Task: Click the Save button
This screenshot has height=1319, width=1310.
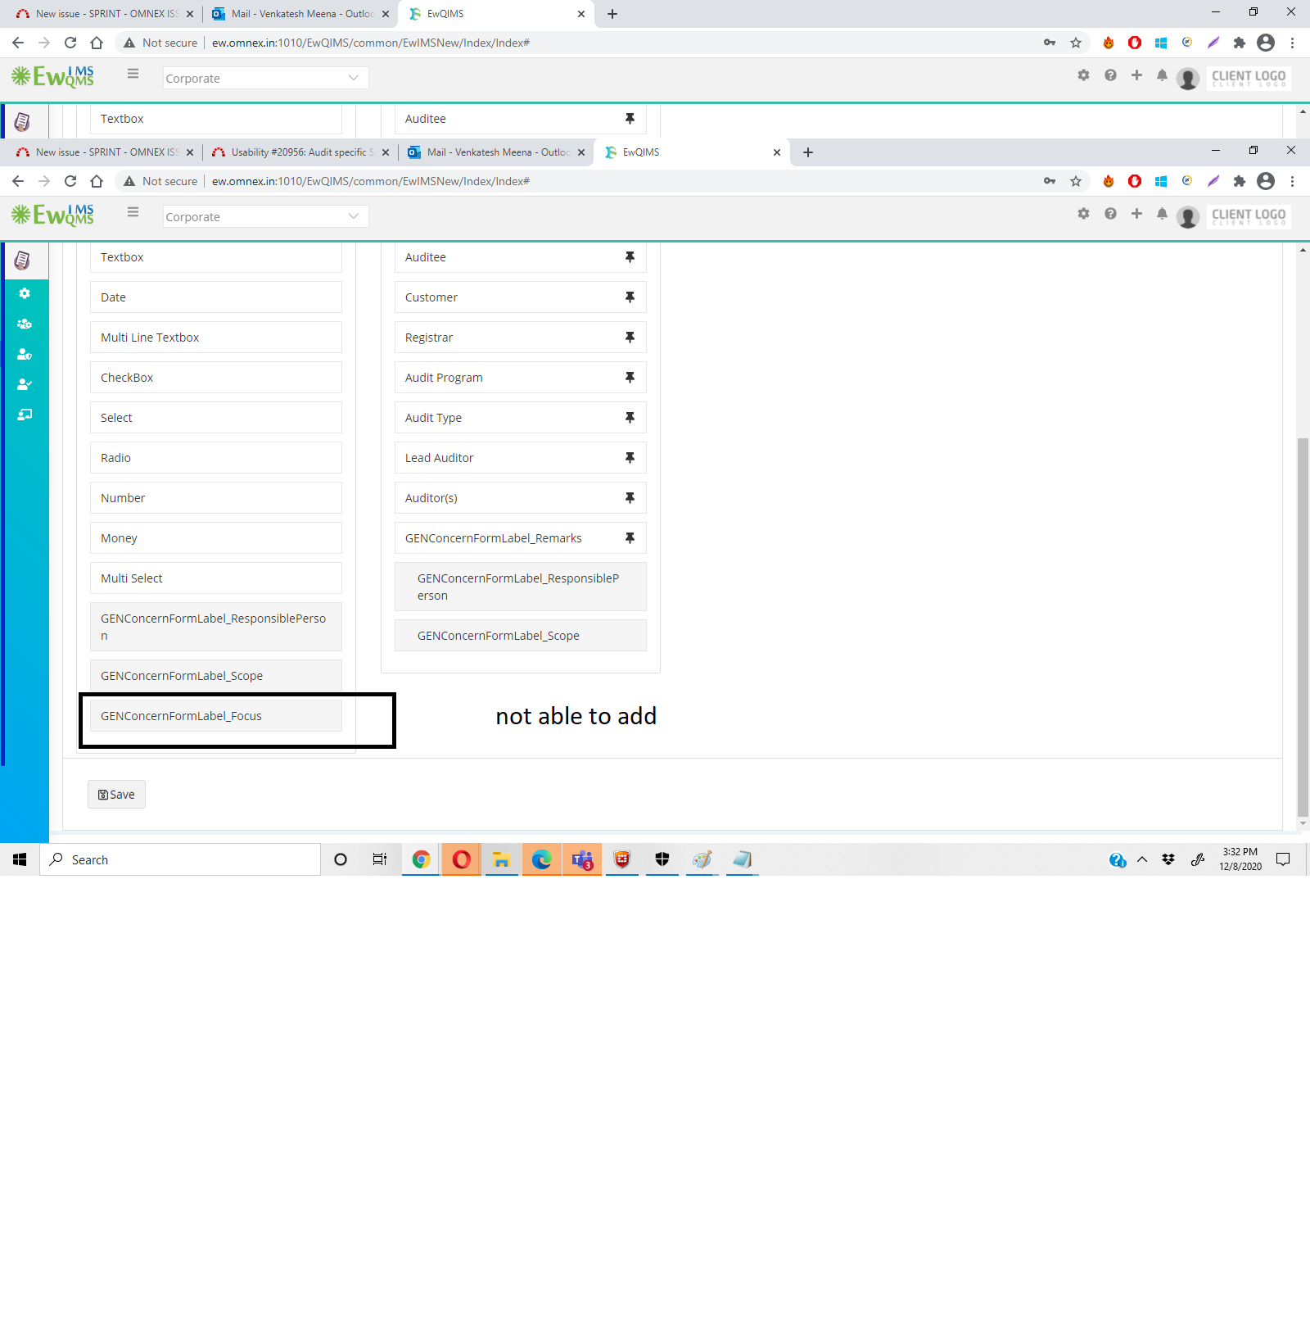Action: click(116, 795)
